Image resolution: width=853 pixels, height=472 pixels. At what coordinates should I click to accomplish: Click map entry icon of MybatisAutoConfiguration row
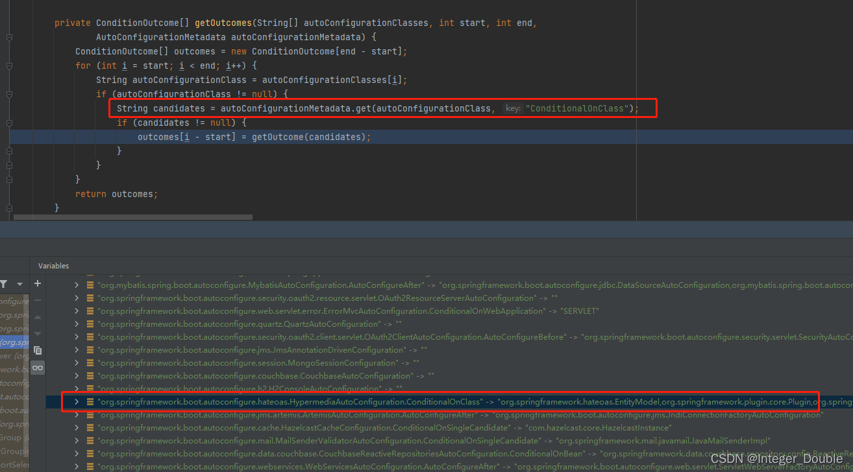[90, 285]
